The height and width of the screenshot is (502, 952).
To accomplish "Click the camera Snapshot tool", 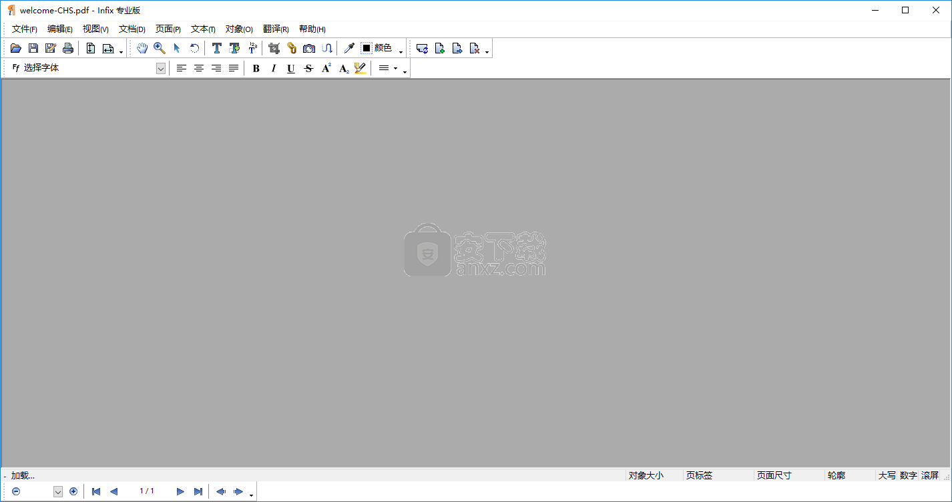I will [309, 48].
